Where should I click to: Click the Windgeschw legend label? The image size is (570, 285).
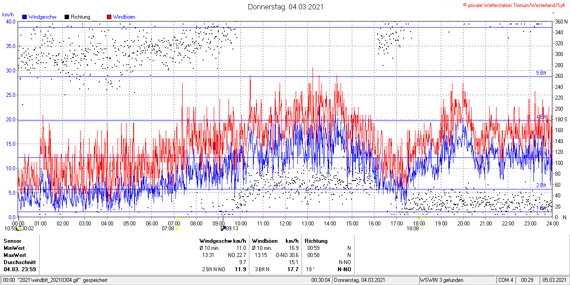pyautogui.click(x=42, y=17)
